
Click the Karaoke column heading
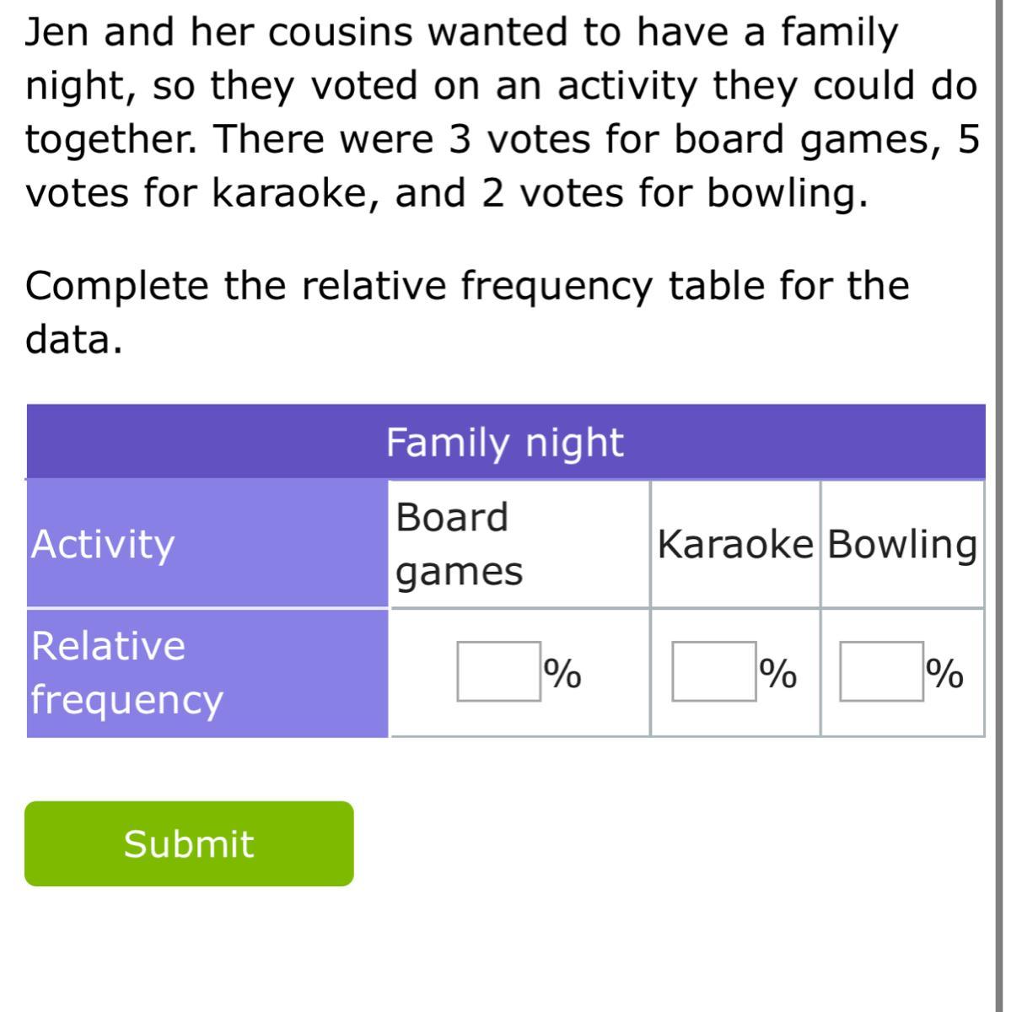point(735,544)
